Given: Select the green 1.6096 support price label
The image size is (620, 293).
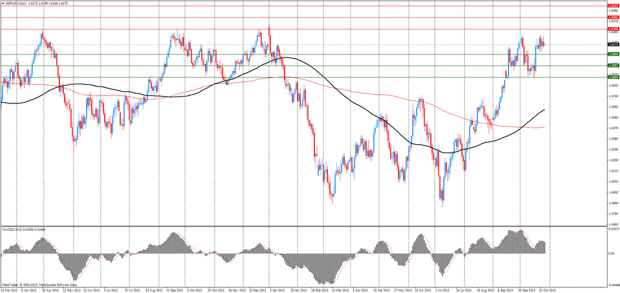Looking at the screenshot, I should [612, 55].
